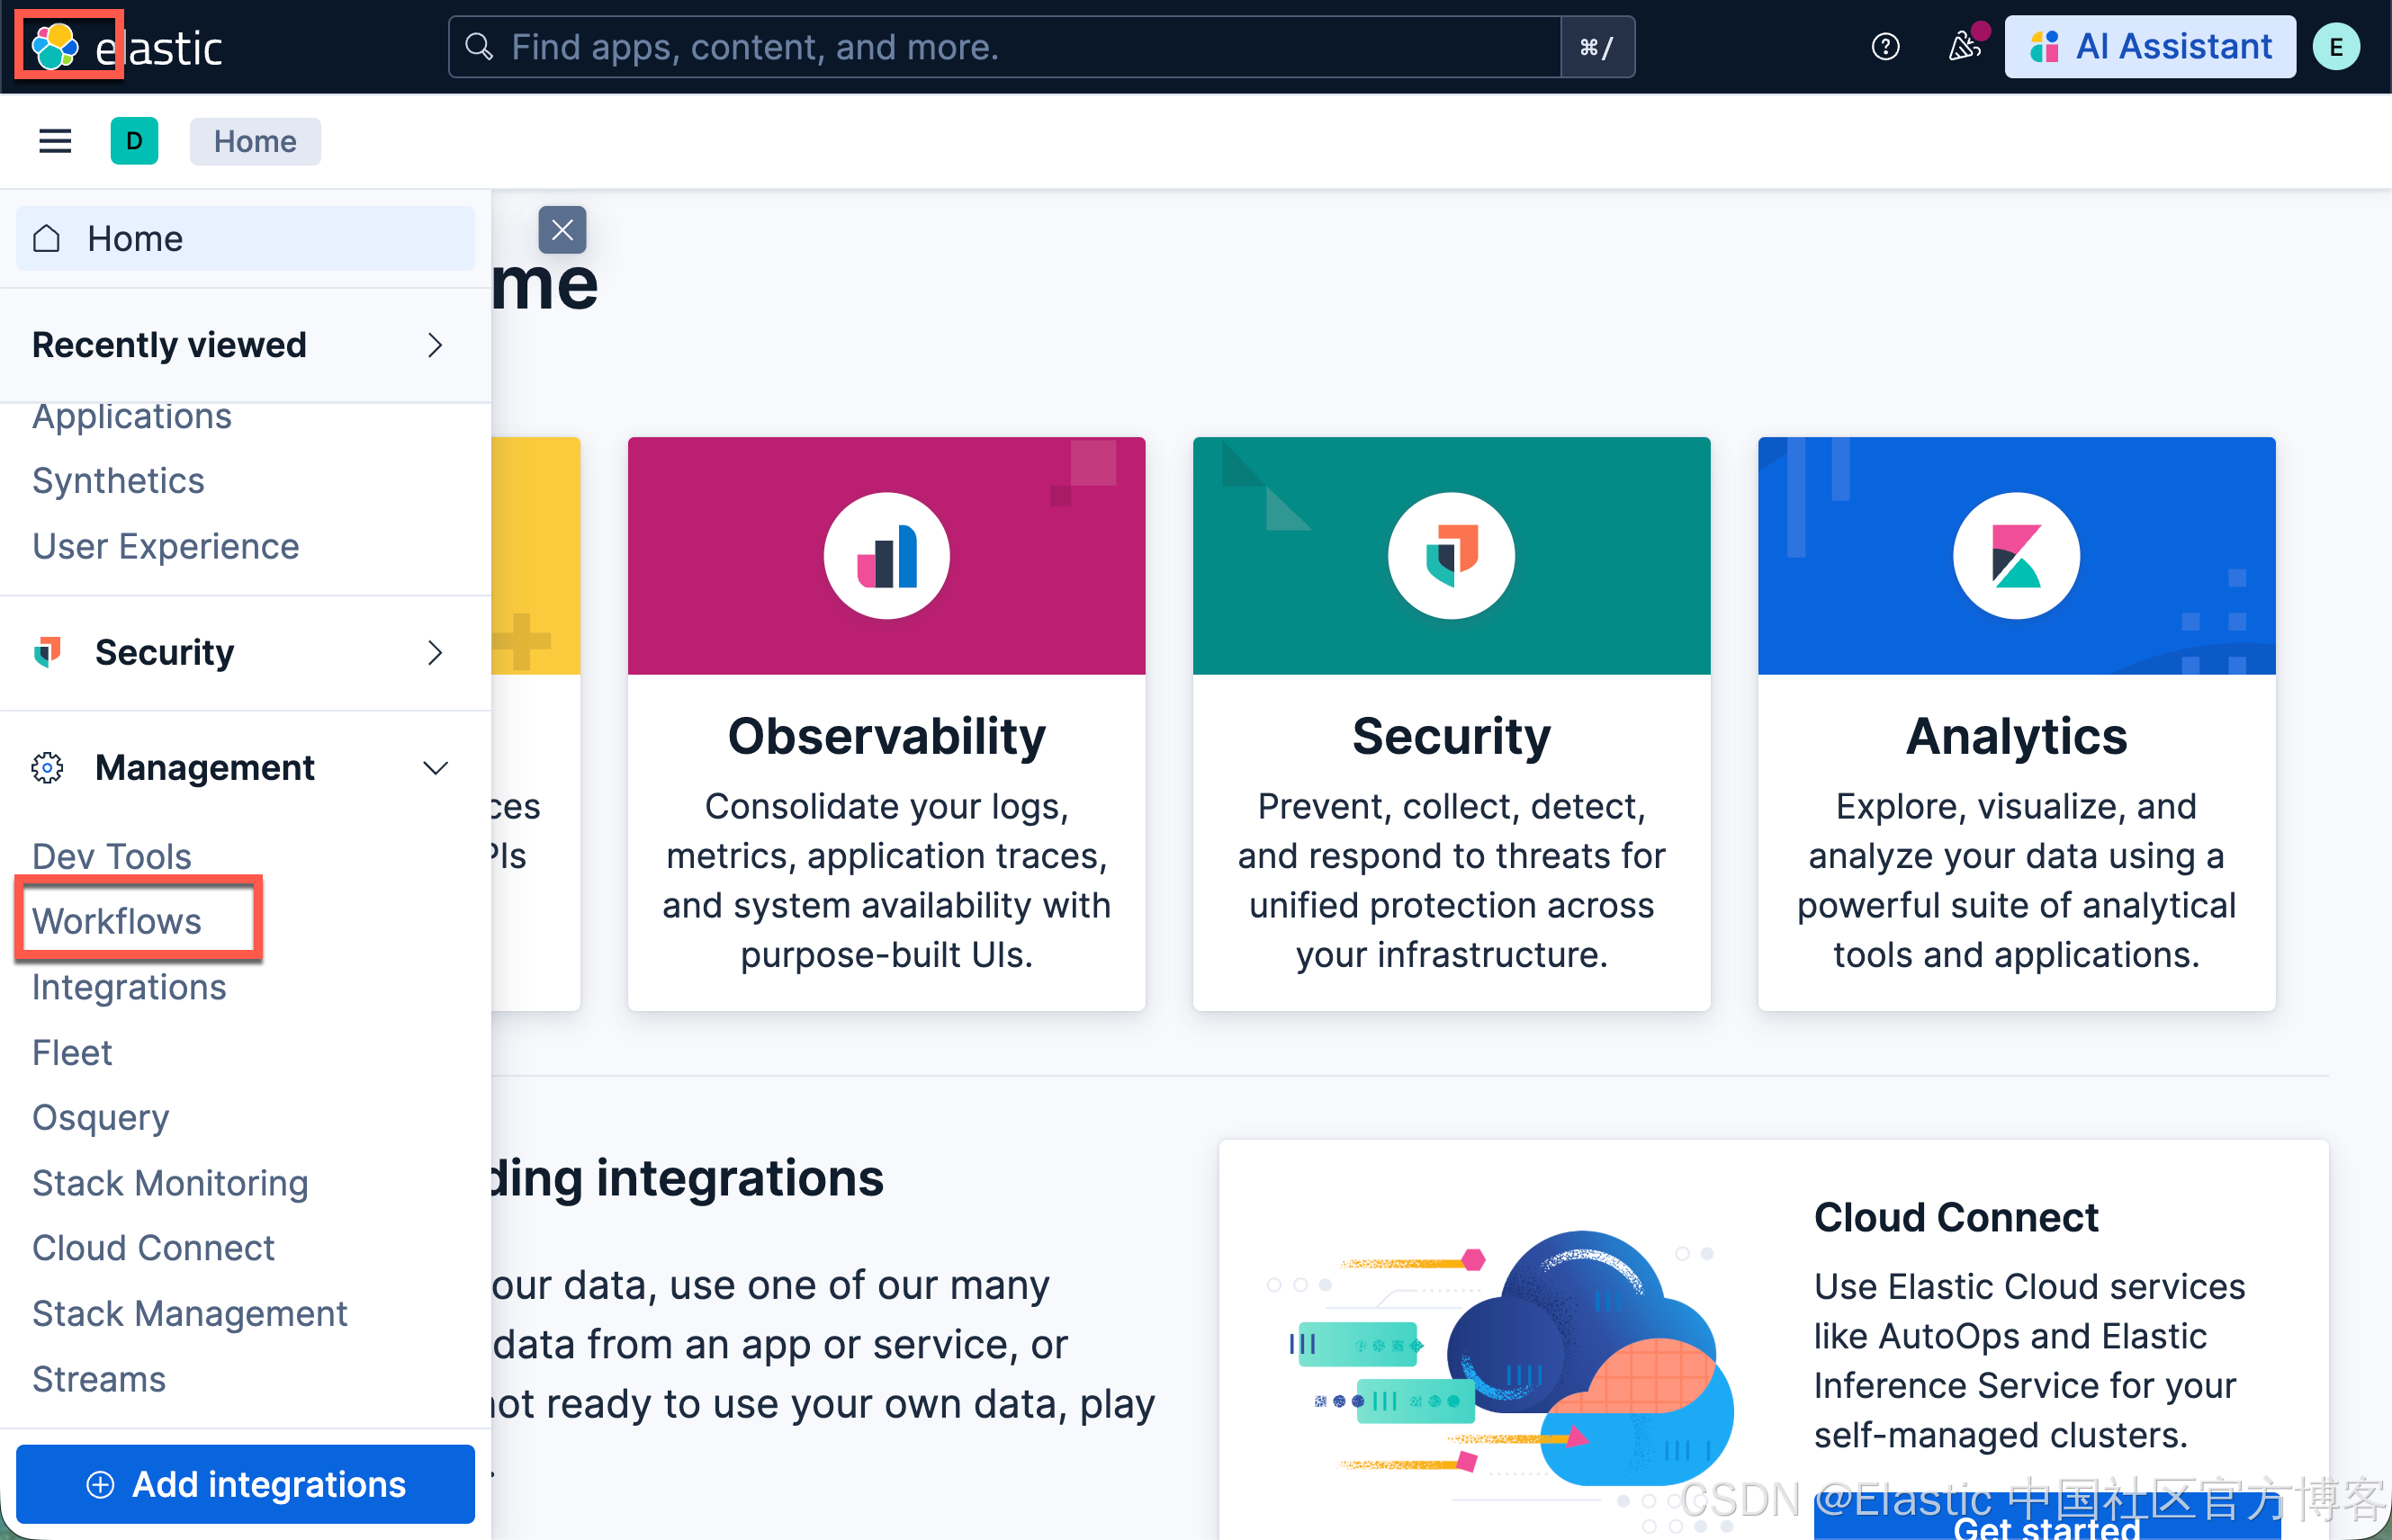Click the Analytics Kibana card icon
The image size is (2392, 1540).
[x=2015, y=556]
